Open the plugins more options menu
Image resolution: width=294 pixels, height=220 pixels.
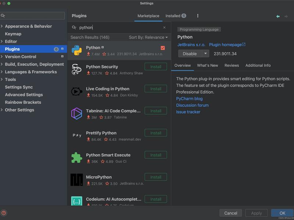click(x=198, y=16)
